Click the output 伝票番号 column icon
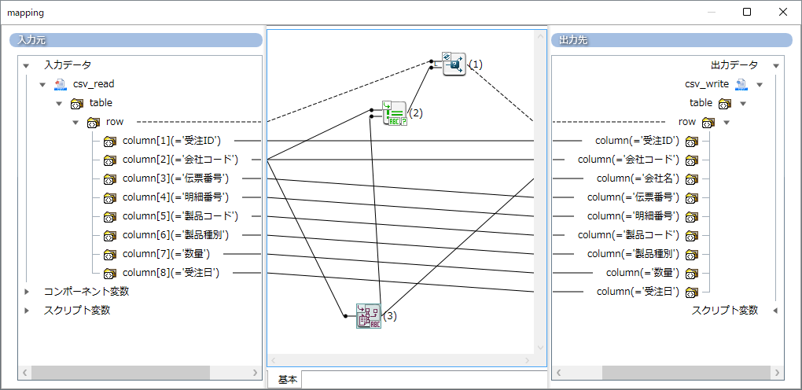Screen dimensions: 802x390 691,198
